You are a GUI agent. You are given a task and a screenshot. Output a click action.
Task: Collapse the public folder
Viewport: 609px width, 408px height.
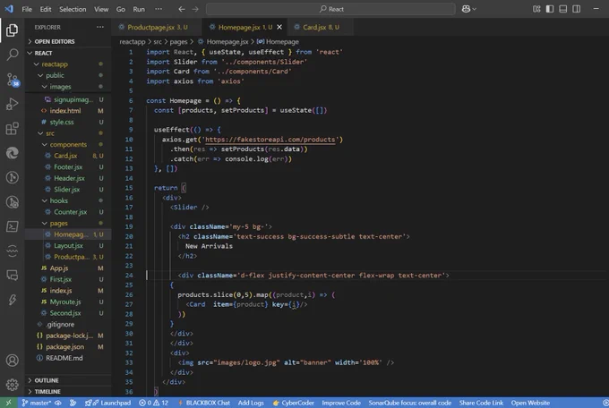coord(55,75)
